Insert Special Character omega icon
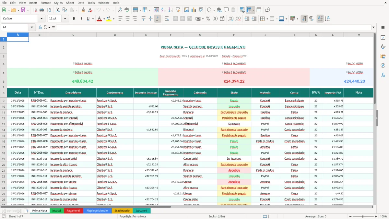Screen dimensions: 389x219 (209, 10)
